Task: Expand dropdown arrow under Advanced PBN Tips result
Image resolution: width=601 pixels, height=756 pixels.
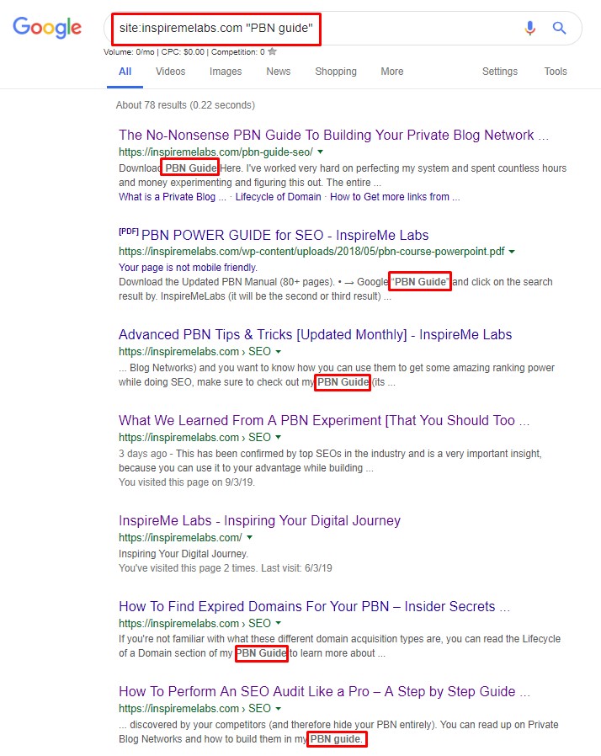Action: coord(278,352)
